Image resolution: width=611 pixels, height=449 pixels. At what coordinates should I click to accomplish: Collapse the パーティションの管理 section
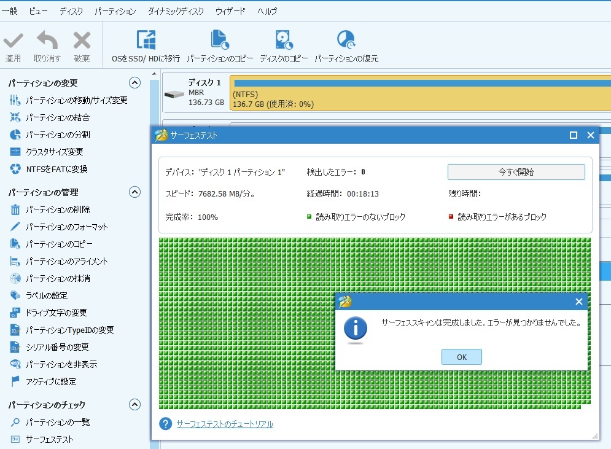pyautogui.click(x=134, y=192)
